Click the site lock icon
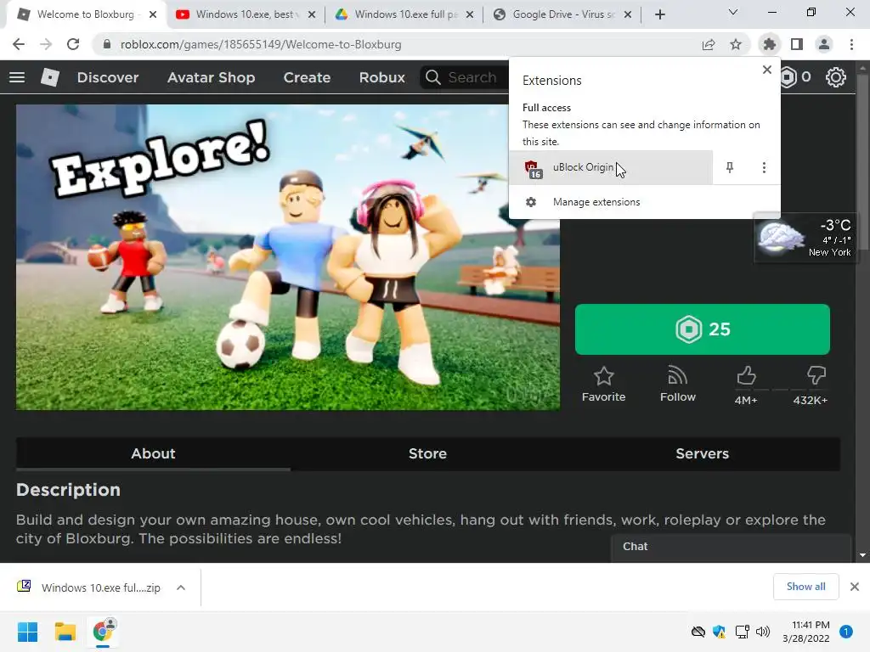The width and height of the screenshot is (870, 652). coord(107,44)
